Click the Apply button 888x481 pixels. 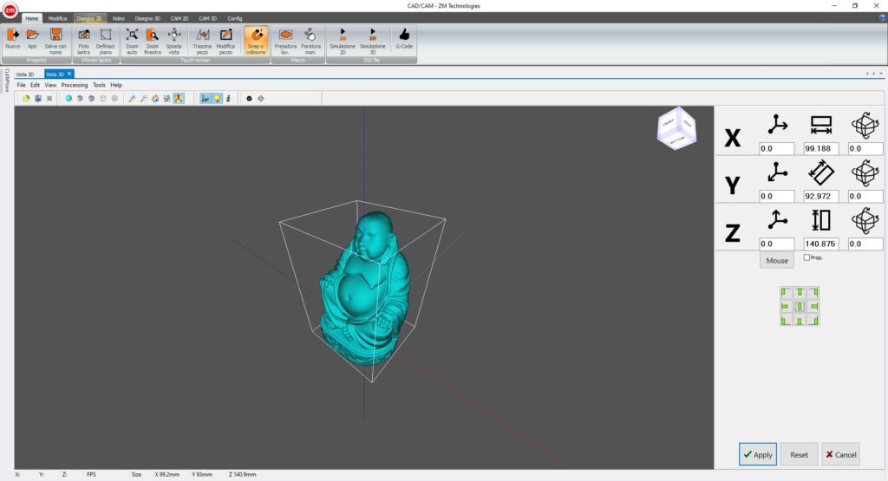coord(758,454)
